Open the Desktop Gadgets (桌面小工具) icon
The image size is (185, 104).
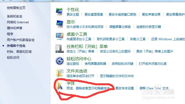point(60,36)
